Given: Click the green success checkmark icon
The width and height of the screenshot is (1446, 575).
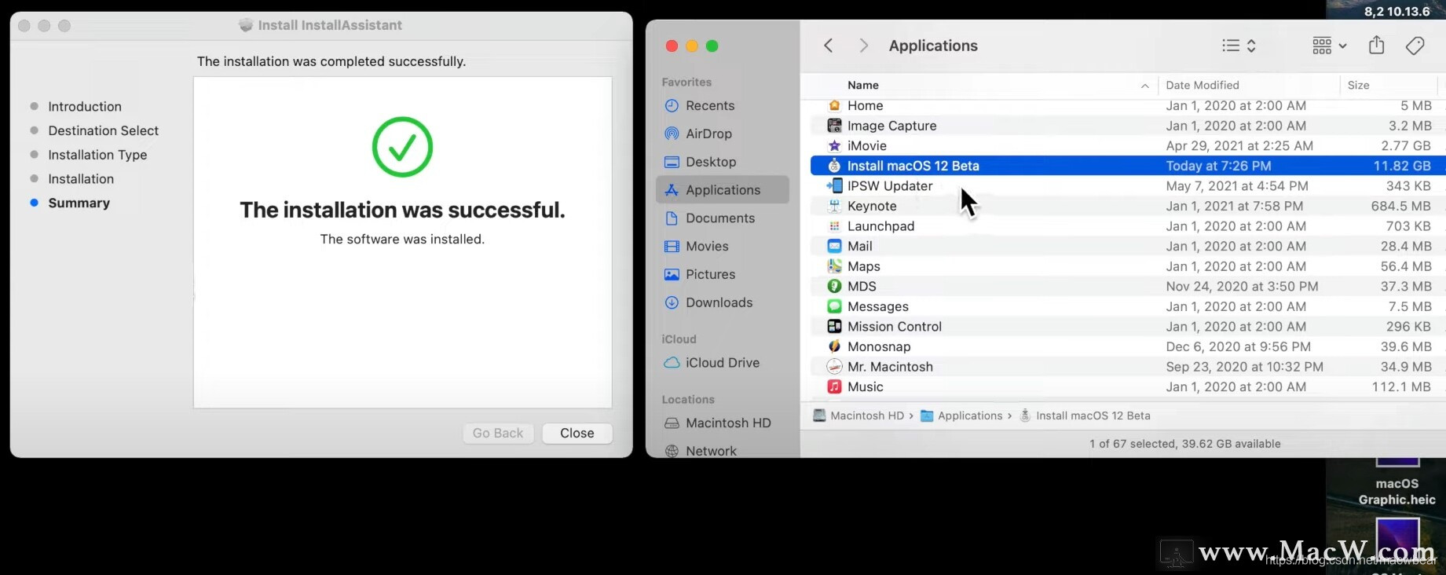Looking at the screenshot, I should [402, 147].
